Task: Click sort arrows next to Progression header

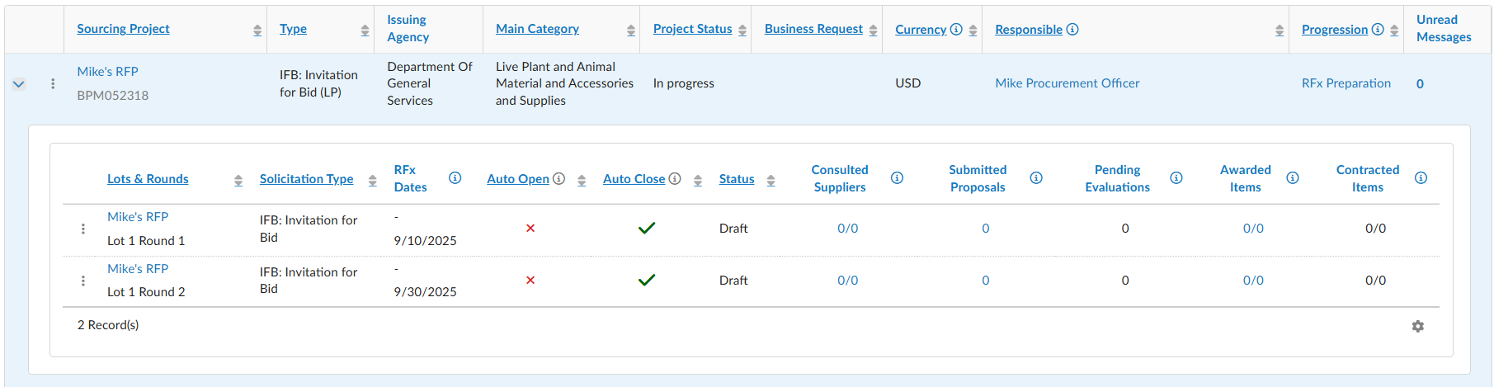Action: (1394, 31)
